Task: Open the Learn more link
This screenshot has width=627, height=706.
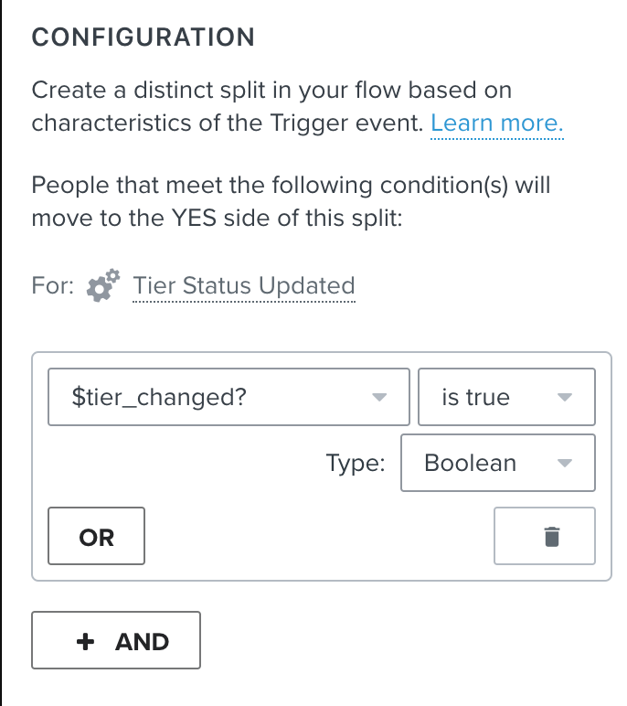Action: pyautogui.click(x=497, y=123)
